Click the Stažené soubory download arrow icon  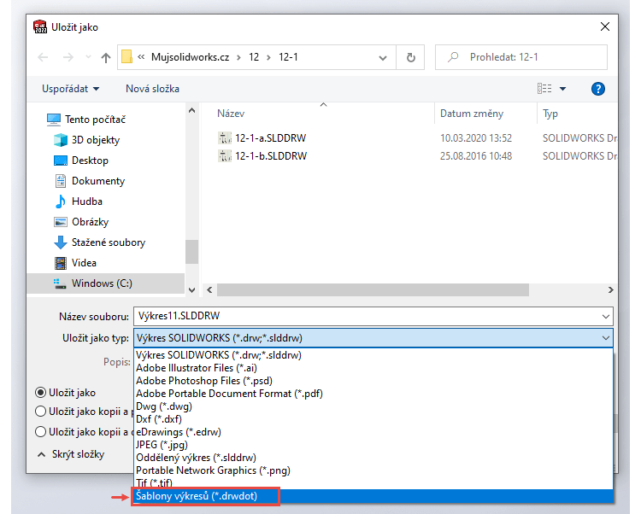[x=61, y=242]
